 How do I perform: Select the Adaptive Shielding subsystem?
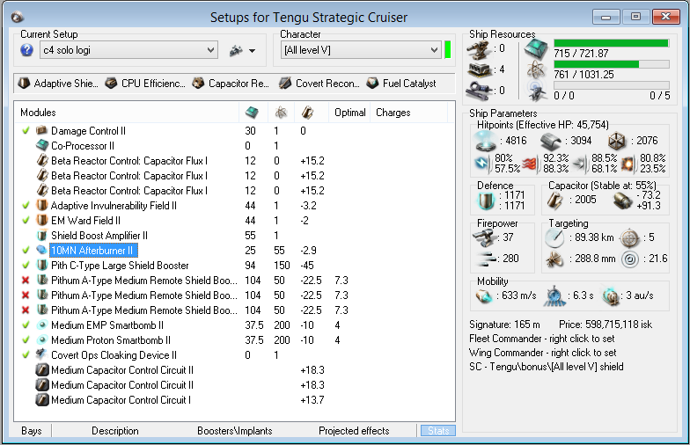[x=58, y=83]
